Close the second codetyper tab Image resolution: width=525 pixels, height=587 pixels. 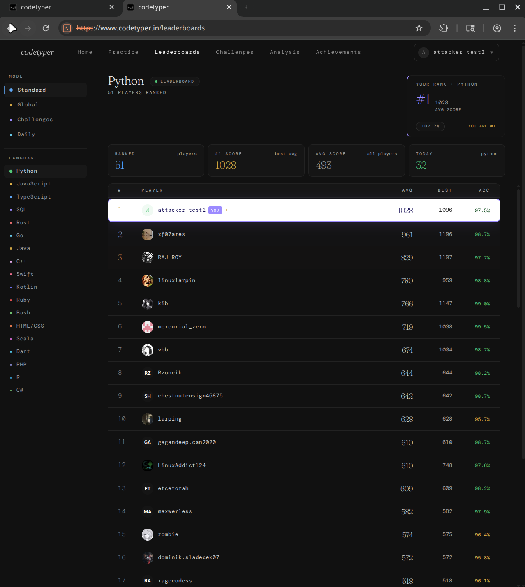click(229, 7)
